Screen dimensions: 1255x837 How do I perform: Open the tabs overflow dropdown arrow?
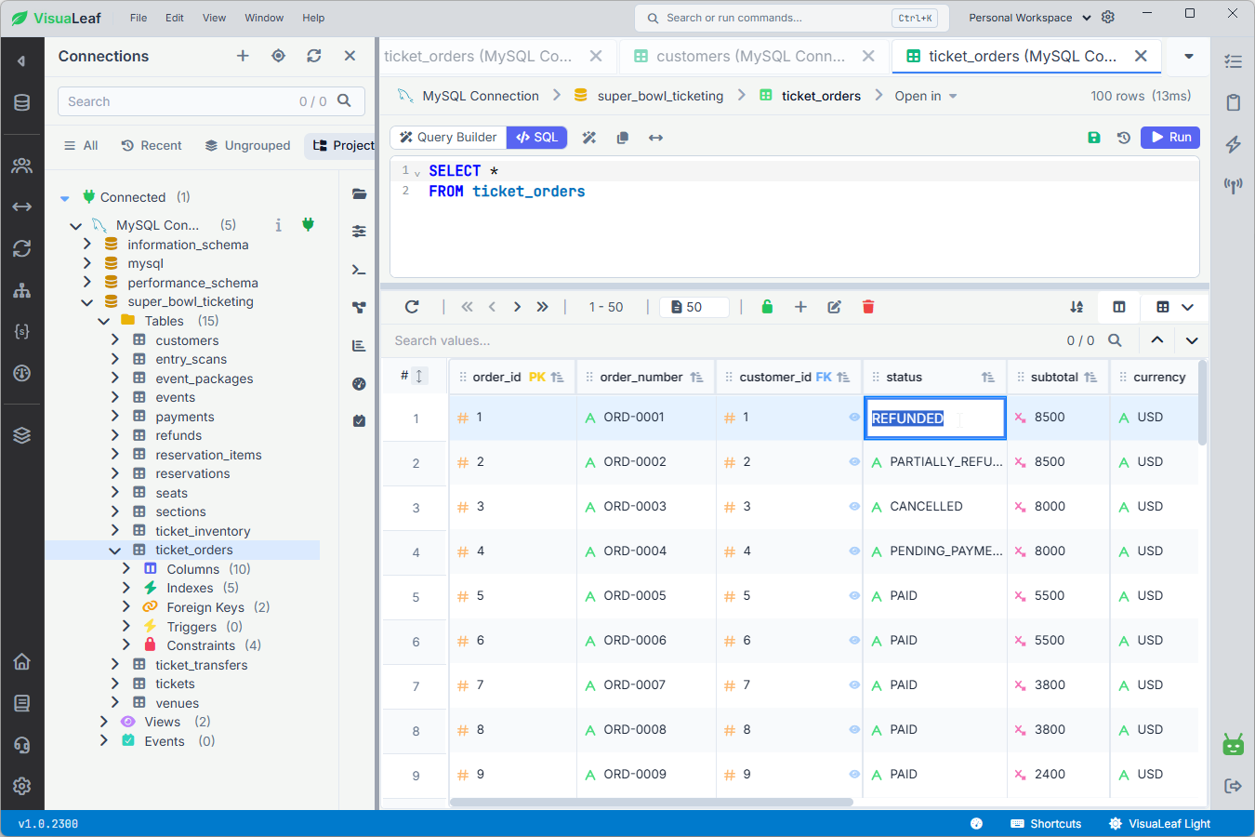click(x=1189, y=56)
